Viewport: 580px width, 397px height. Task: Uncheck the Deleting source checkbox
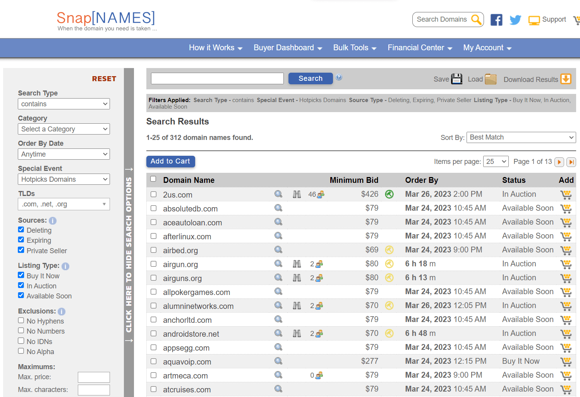tap(21, 230)
